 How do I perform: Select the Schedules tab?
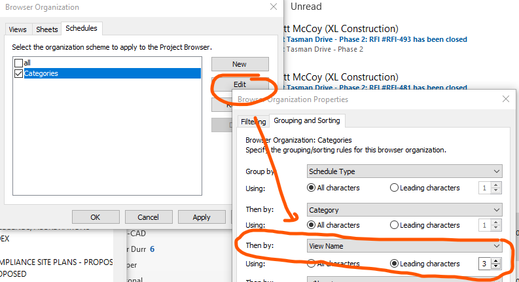81,29
